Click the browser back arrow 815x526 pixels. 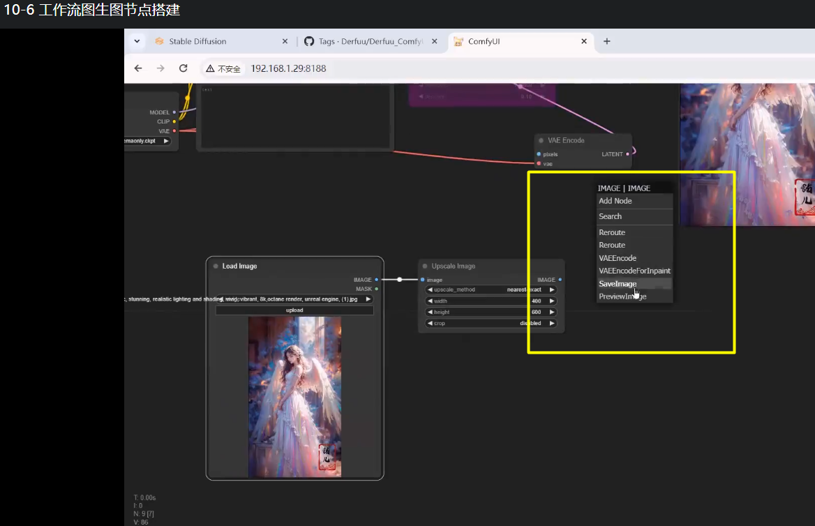click(138, 68)
